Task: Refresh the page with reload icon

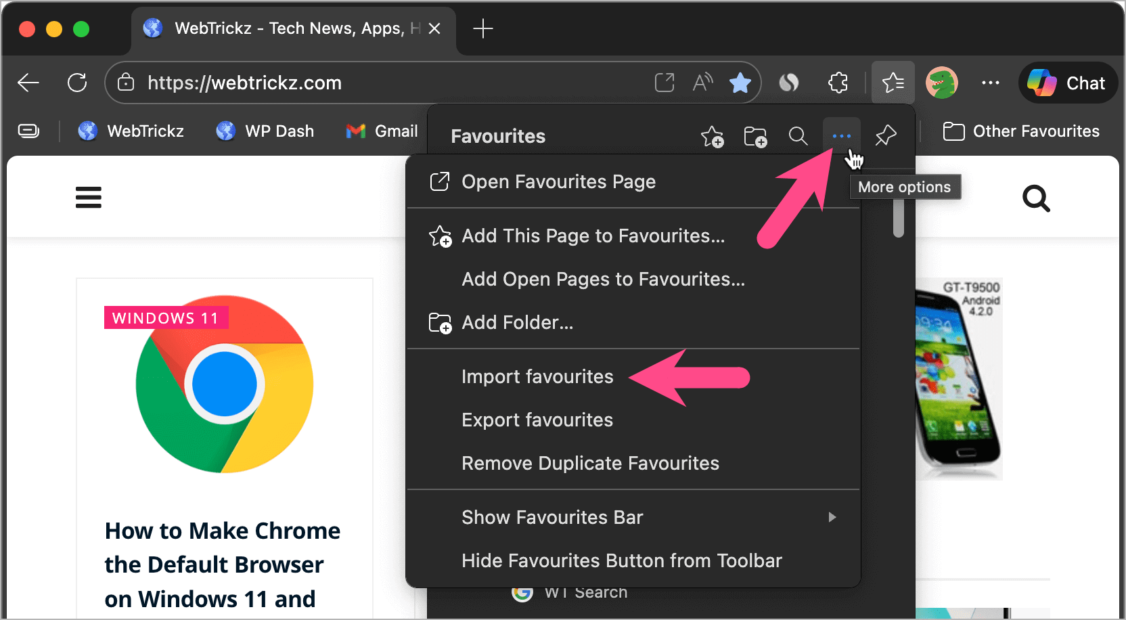Action: pos(77,83)
